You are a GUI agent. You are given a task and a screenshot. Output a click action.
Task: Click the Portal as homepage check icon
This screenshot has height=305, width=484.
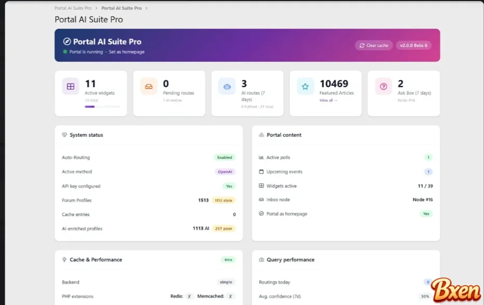point(261,214)
